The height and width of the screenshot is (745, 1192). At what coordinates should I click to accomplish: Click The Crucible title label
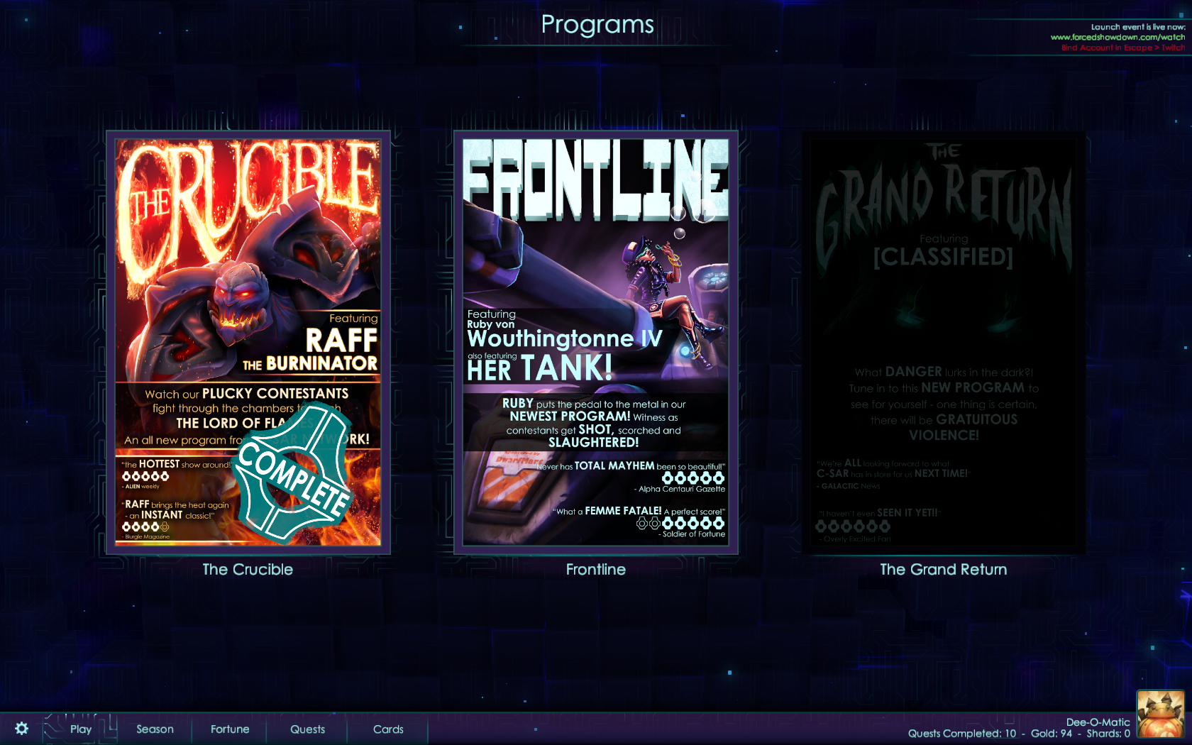pos(248,569)
